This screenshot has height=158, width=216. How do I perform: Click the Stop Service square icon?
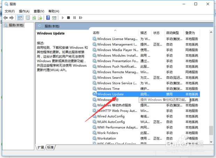(x=69, y=18)
